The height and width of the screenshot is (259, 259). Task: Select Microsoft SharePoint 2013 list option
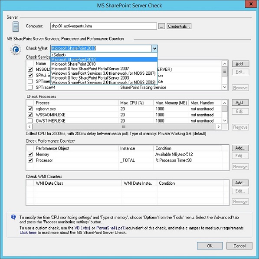click(104, 60)
